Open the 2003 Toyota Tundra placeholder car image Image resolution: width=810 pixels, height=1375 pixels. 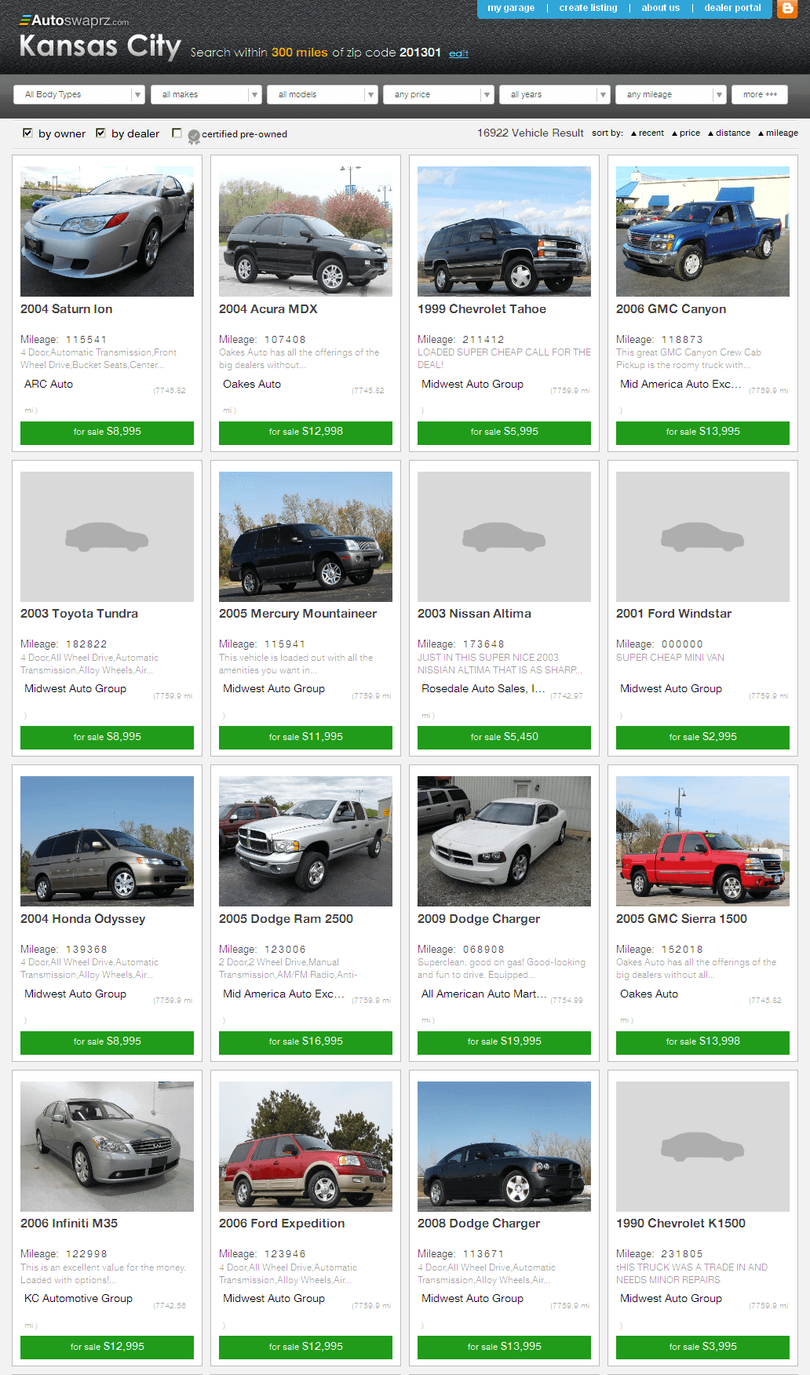click(x=107, y=537)
